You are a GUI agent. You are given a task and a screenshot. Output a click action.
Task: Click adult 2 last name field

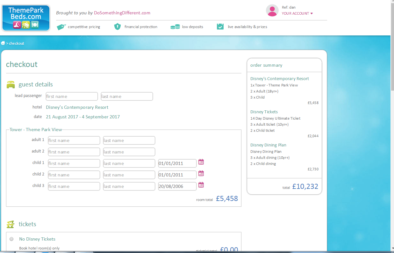point(129,152)
